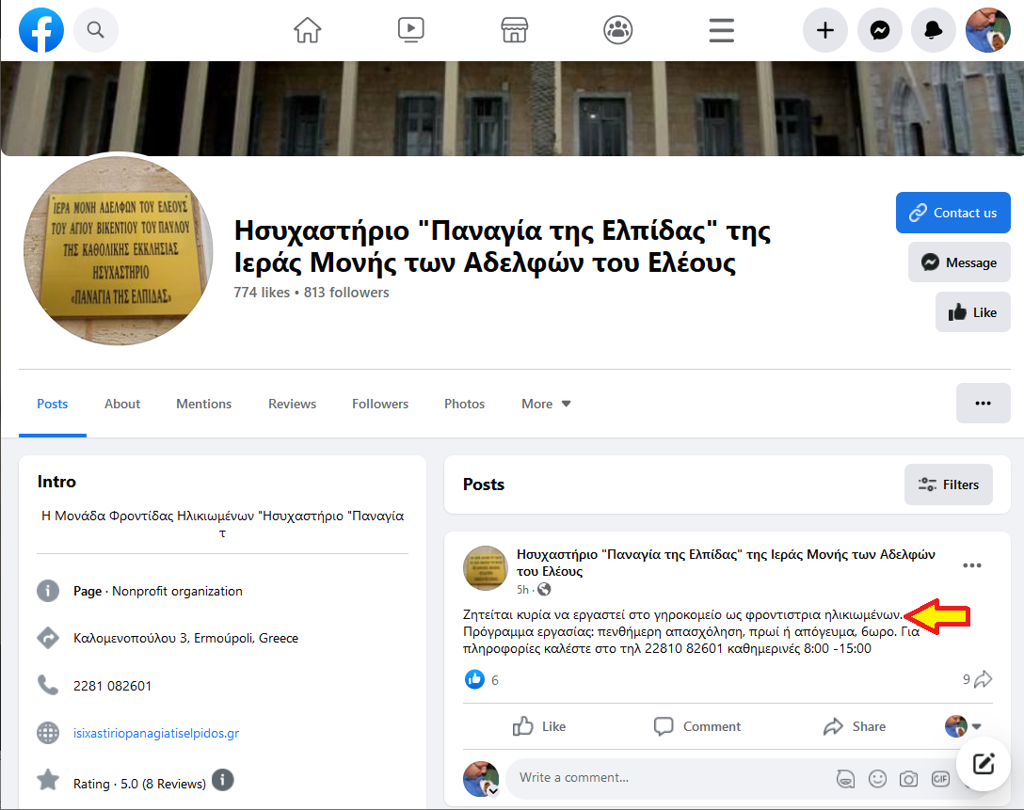Attach a photo with the camera icon
Viewport: 1024px width, 810px height.
pos(908,779)
